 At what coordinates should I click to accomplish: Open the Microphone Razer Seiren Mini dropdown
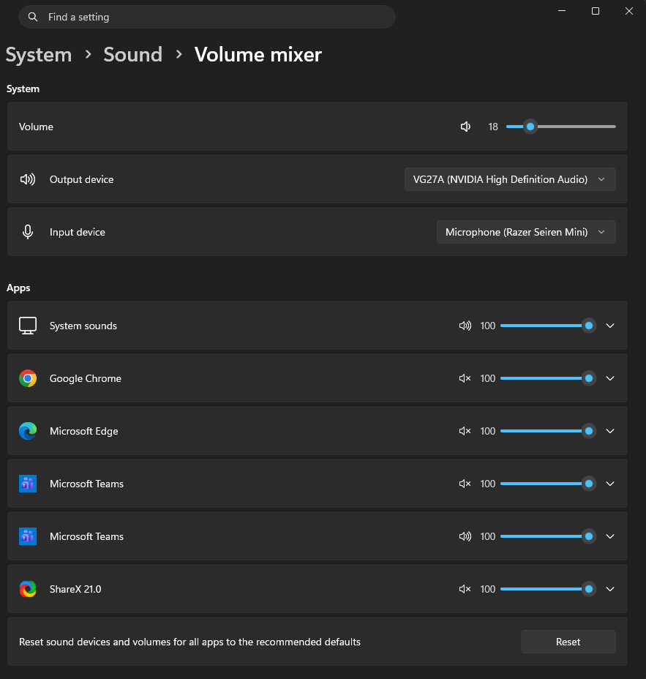(x=526, y=232)
